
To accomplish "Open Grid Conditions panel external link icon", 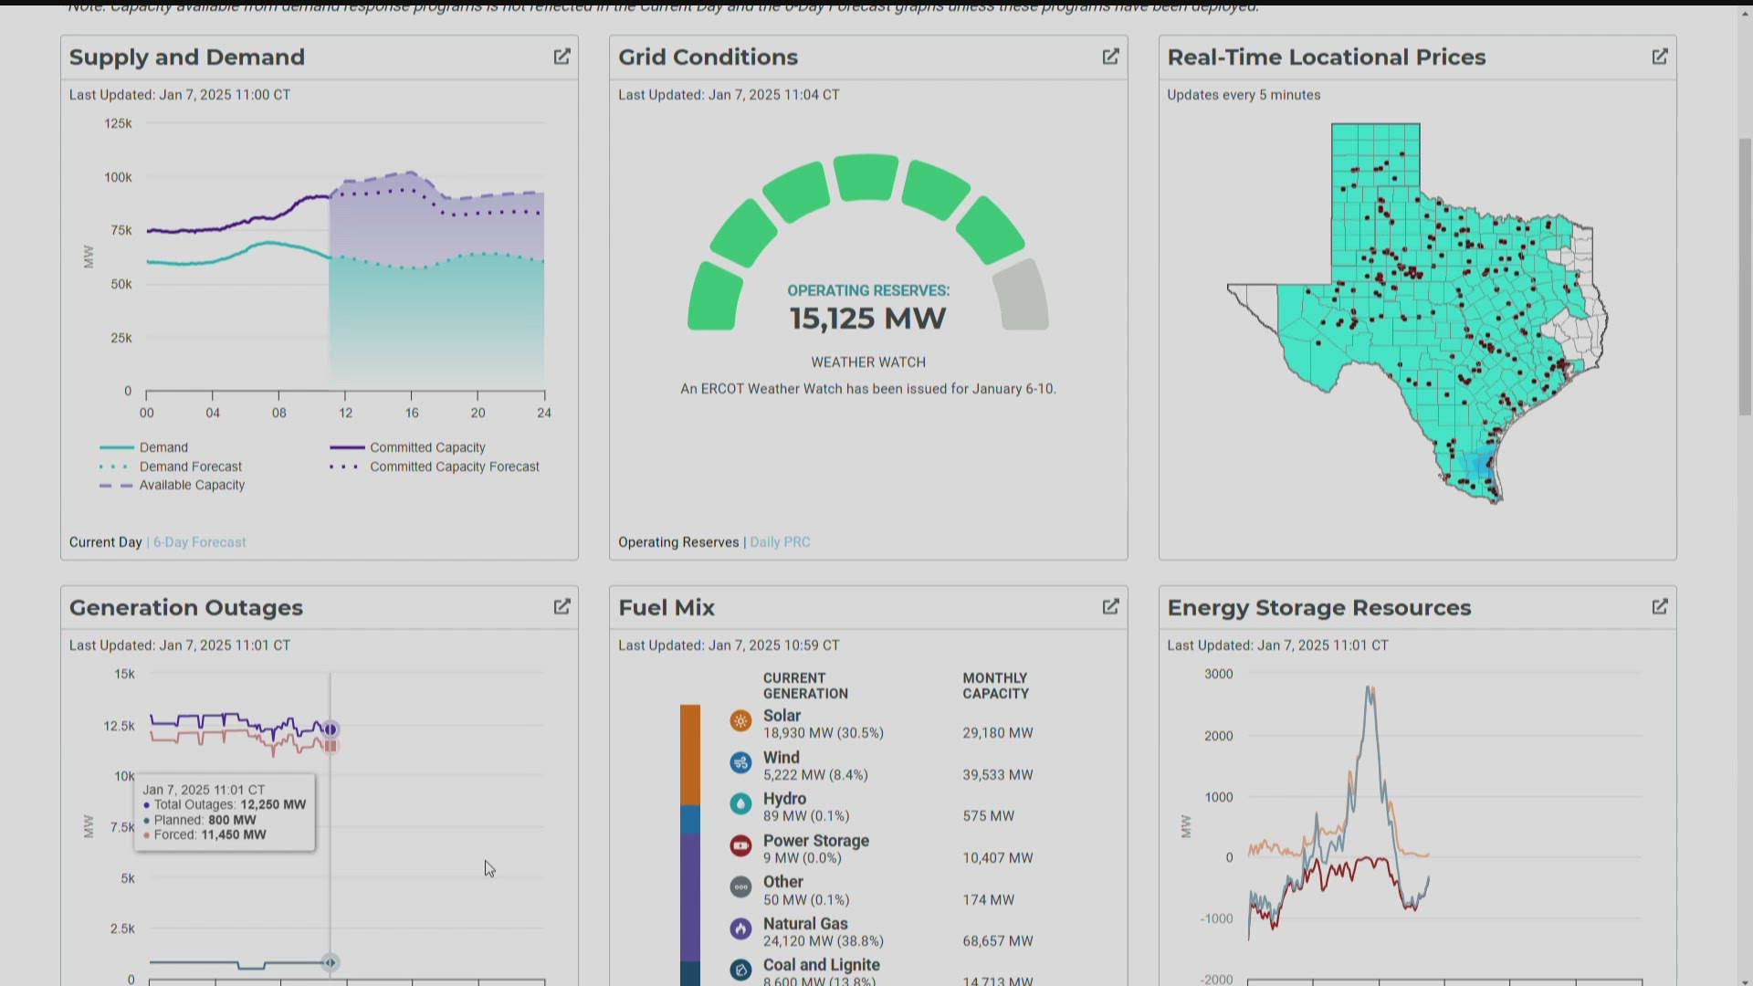I will pyautogui.click(x=1110, y=57).
